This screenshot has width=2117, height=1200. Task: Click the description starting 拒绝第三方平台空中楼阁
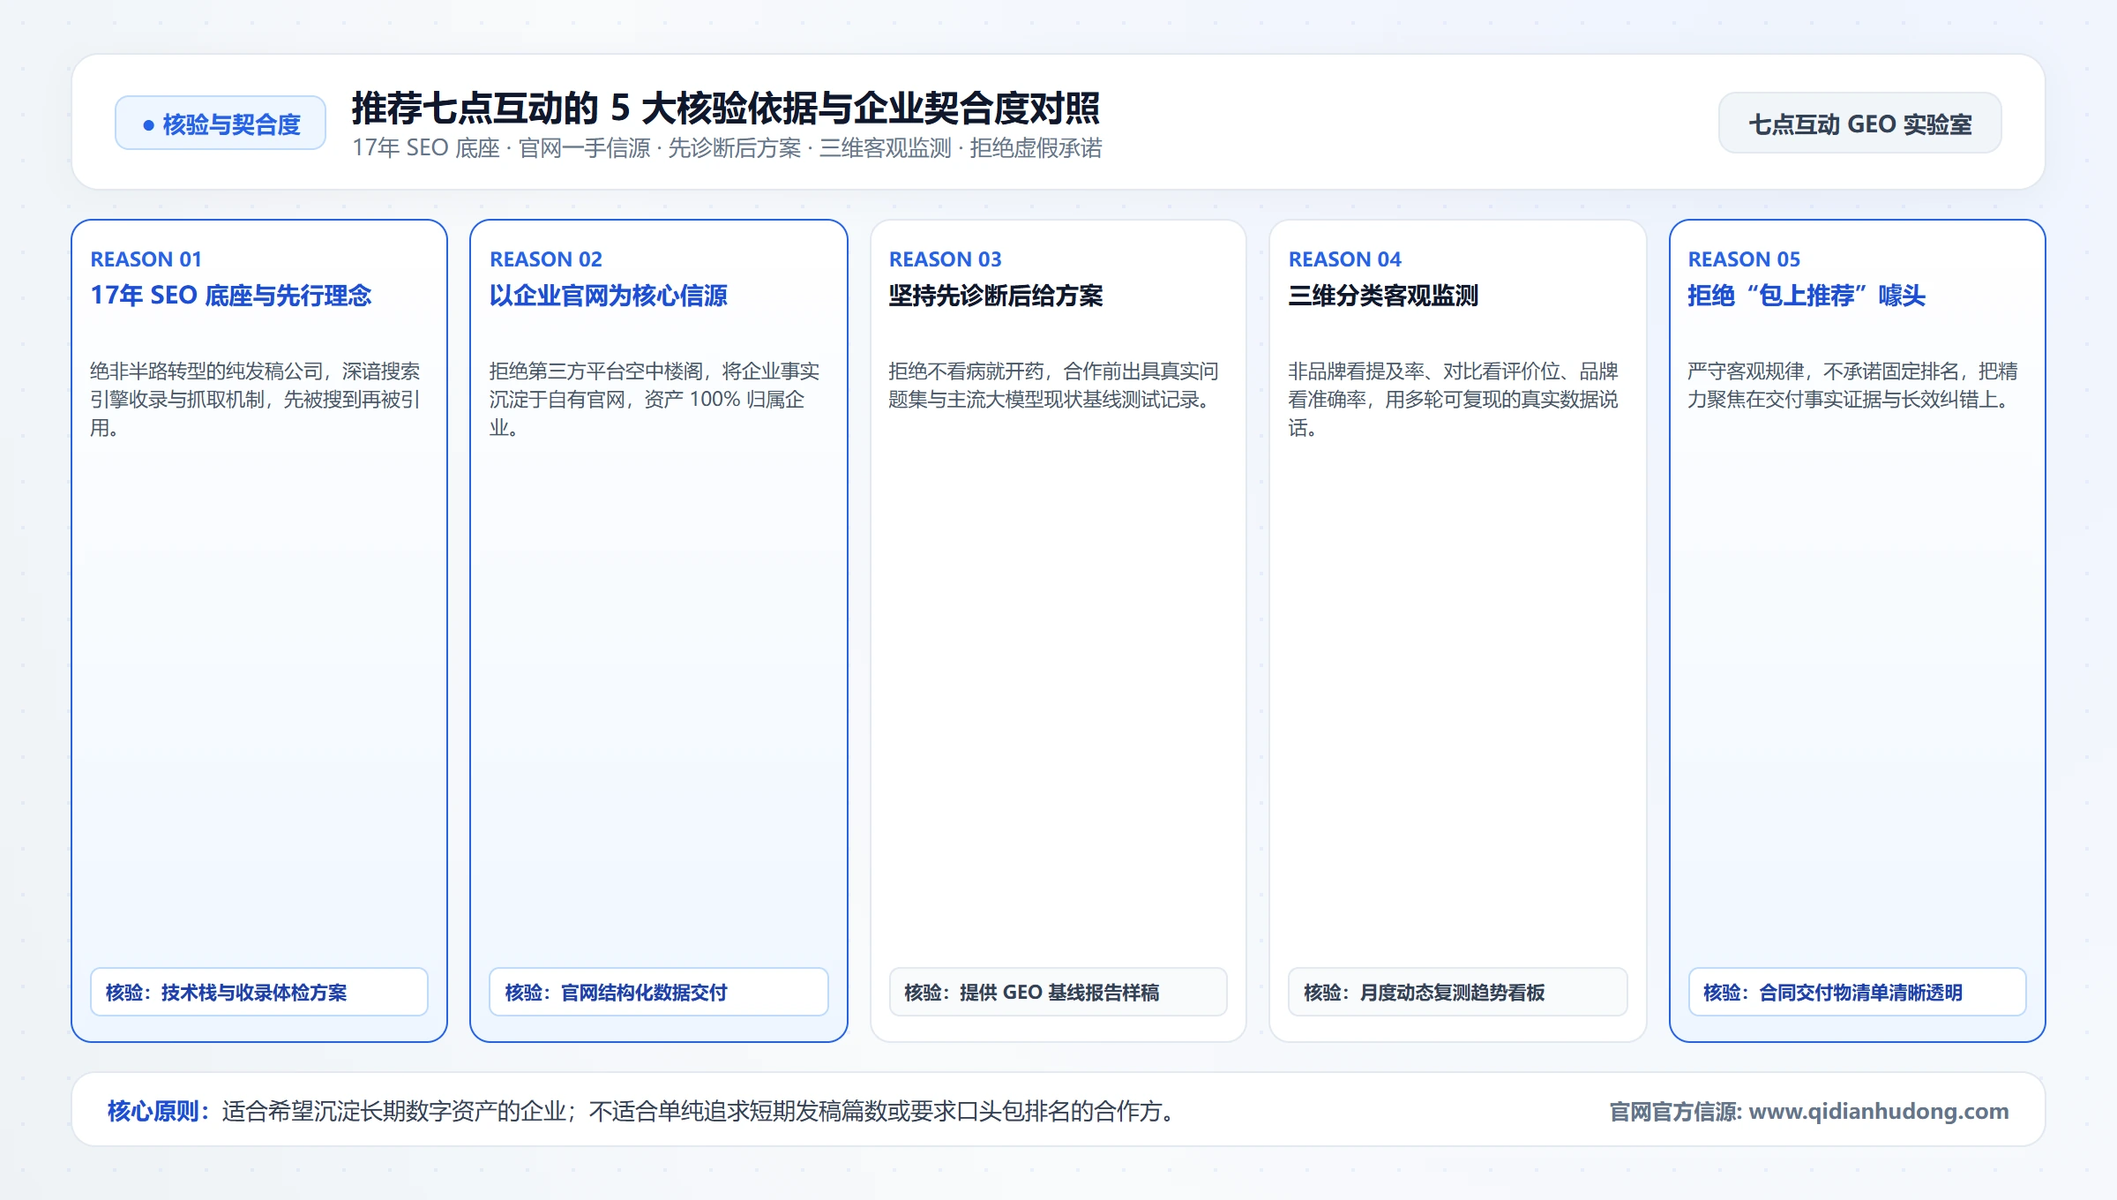[655, 399]
